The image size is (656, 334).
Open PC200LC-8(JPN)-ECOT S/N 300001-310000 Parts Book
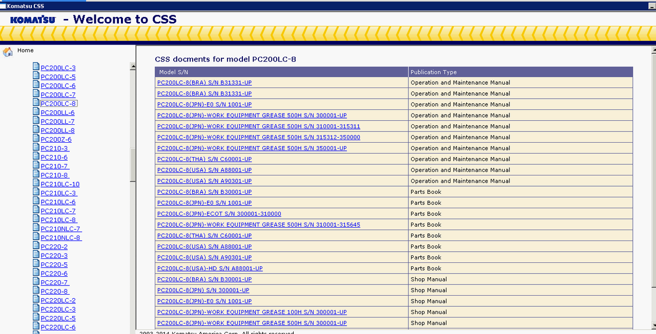coord(219,214)
